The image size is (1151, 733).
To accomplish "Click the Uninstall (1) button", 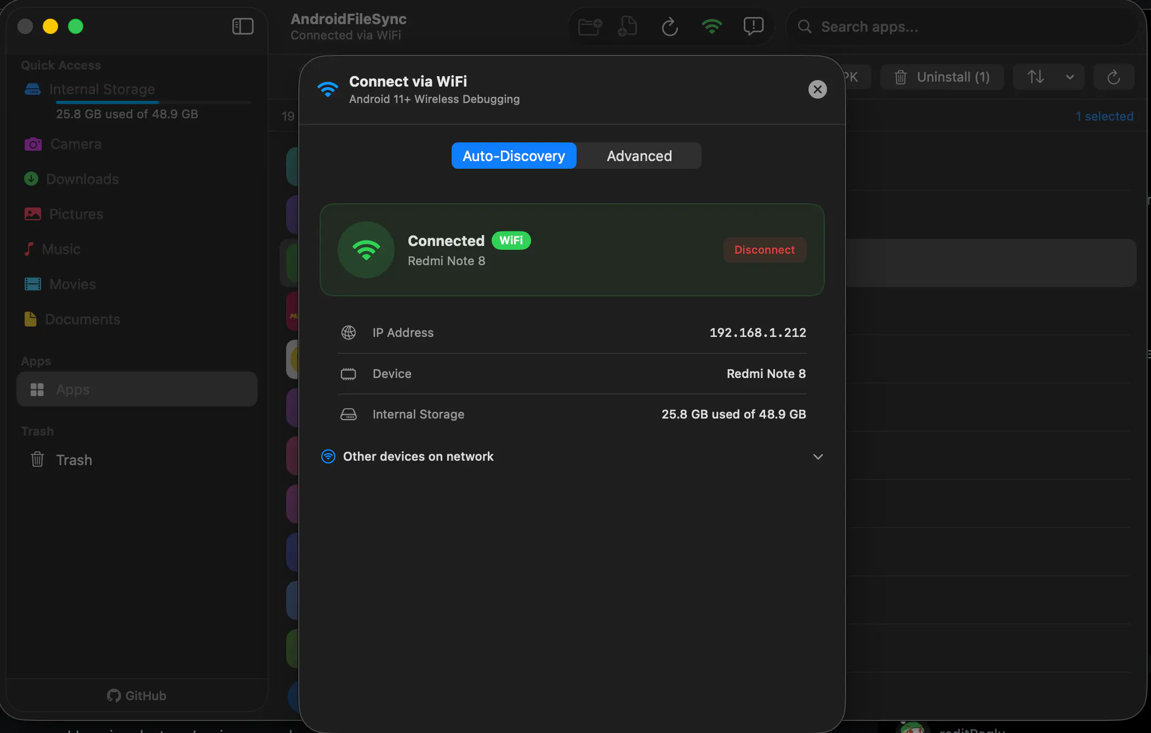I will tap(942, 77).
